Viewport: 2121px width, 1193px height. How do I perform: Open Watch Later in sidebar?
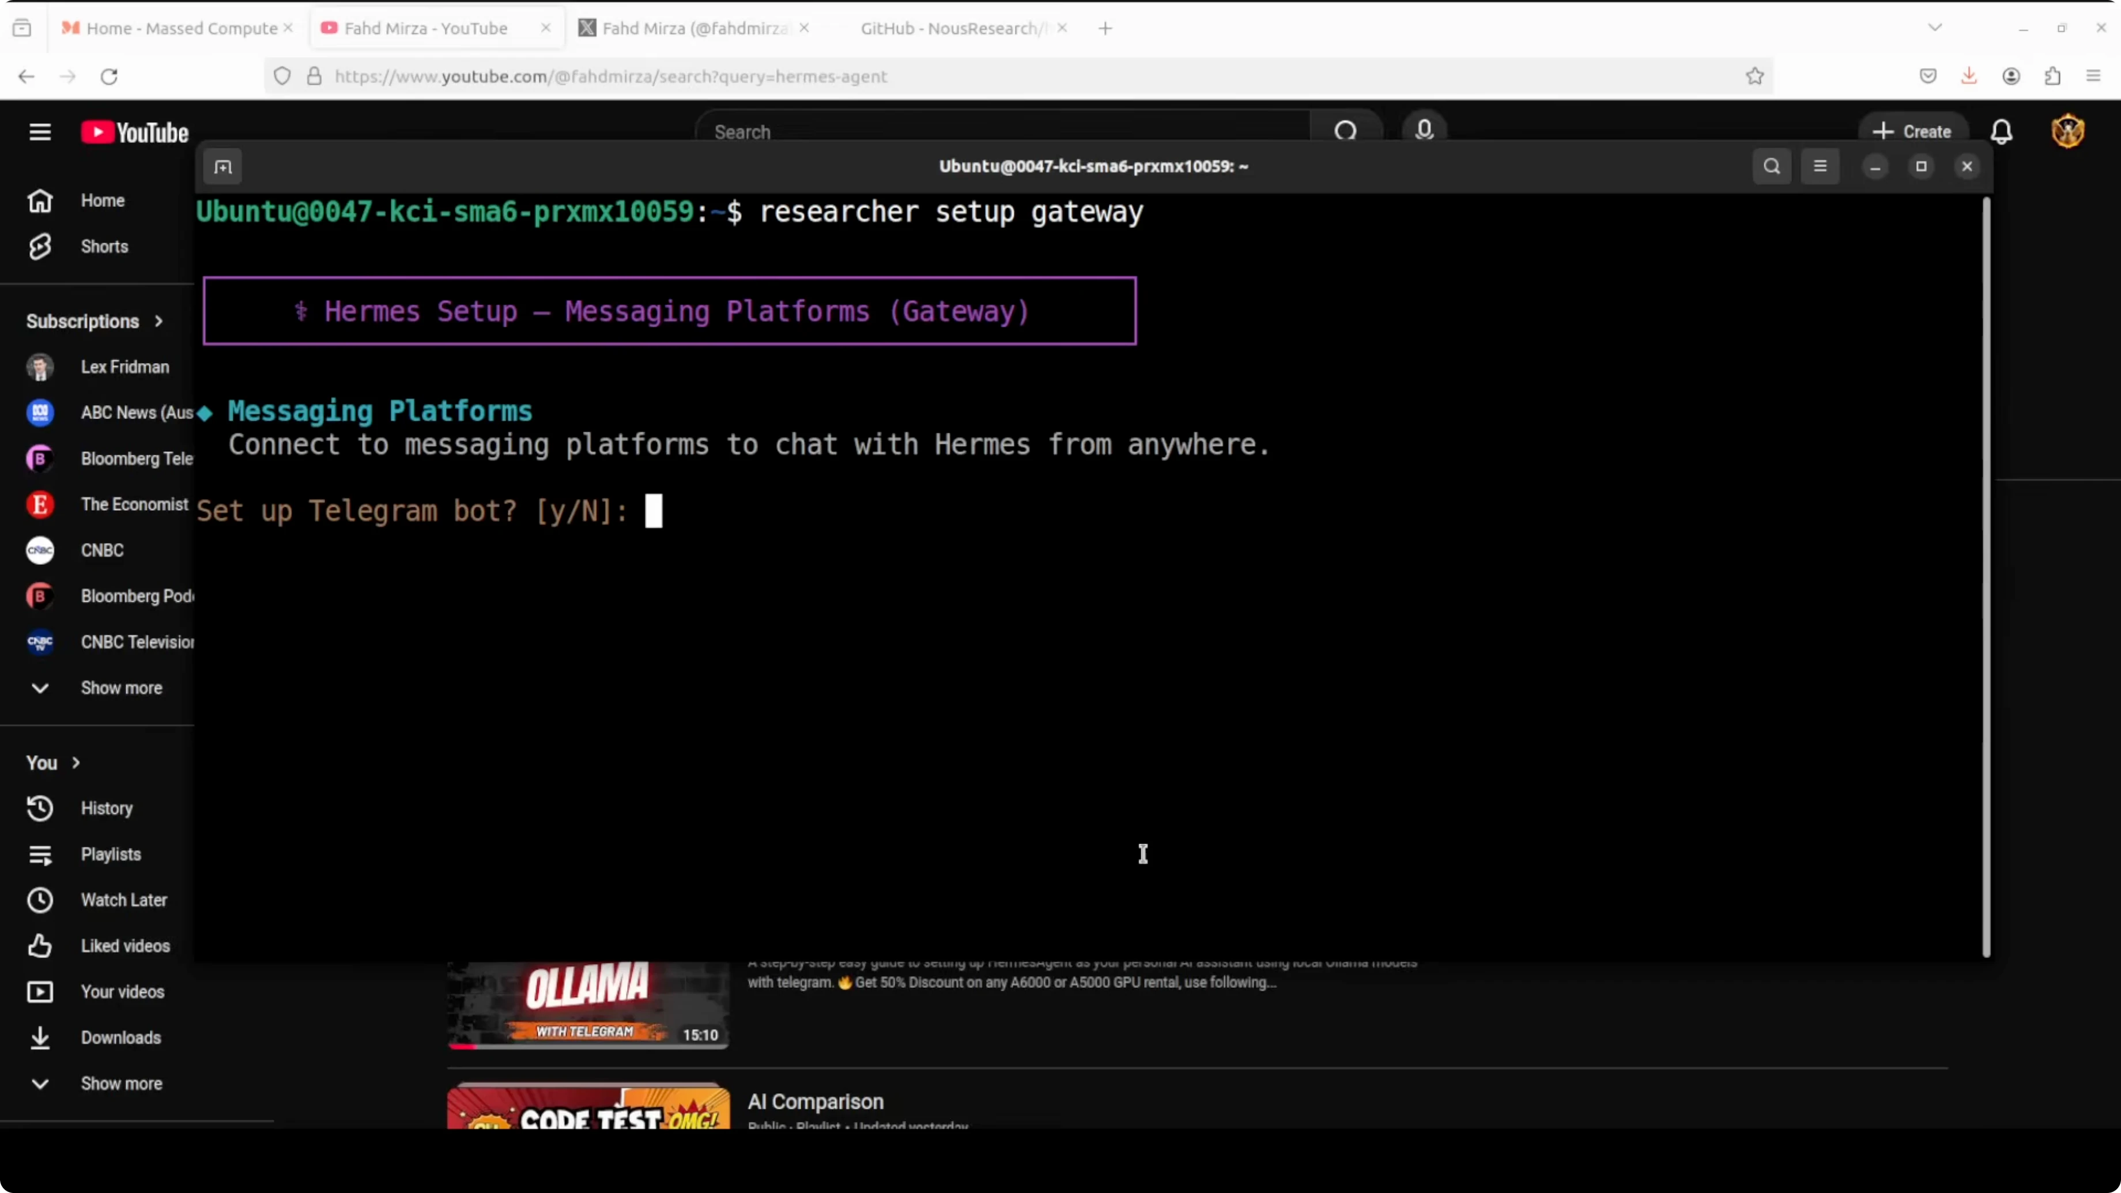click(123, 900)
